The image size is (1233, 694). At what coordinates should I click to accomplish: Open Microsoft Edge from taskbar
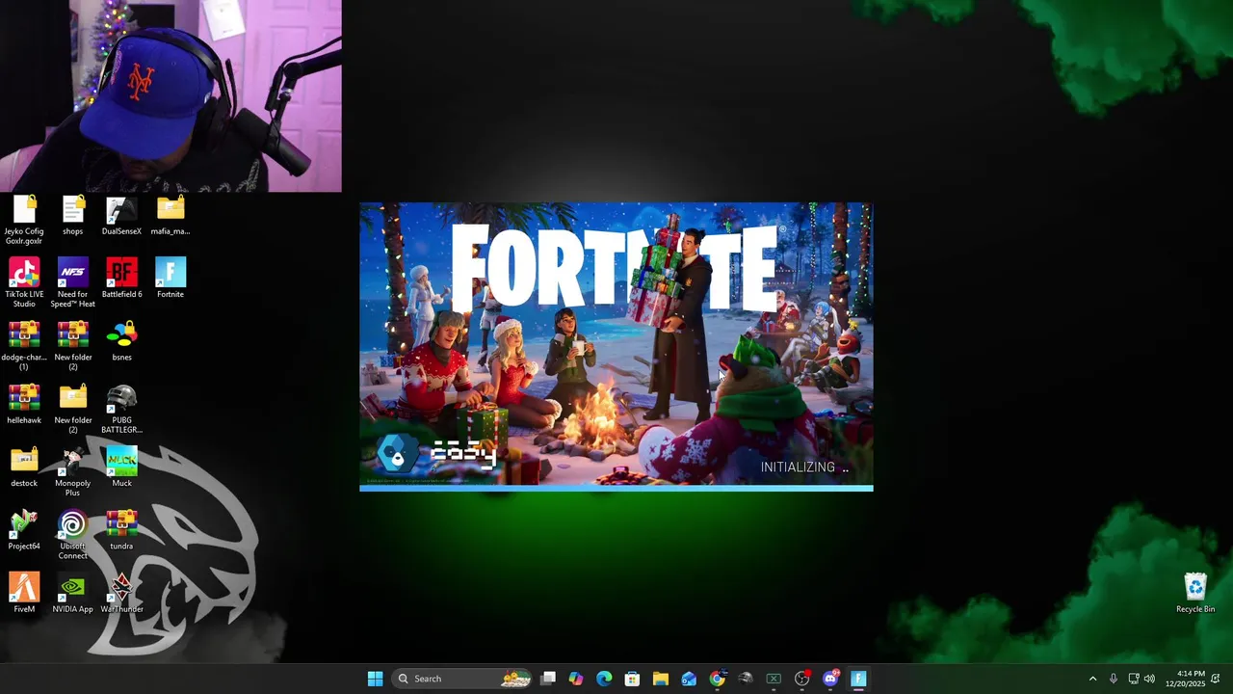point(604,679)
